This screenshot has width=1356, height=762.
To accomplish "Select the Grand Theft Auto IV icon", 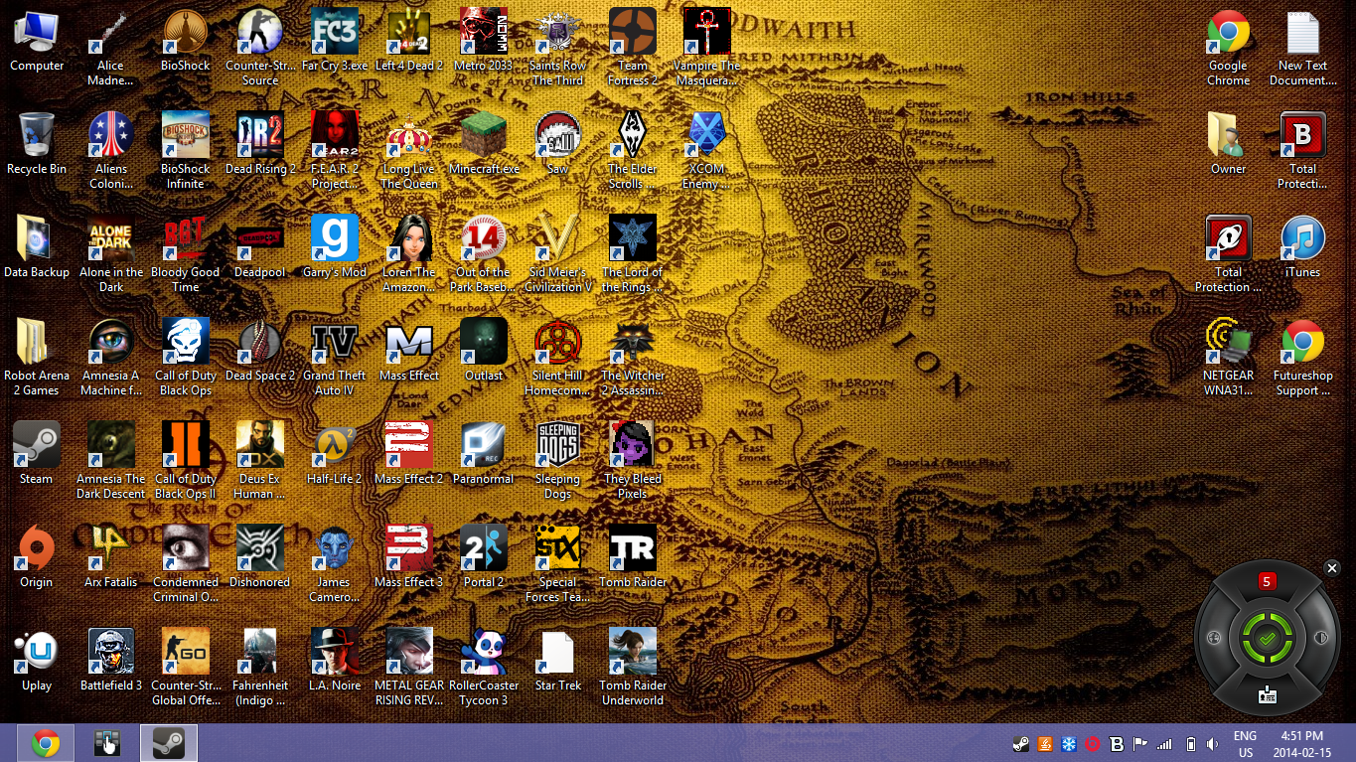I will click(335, 357).
